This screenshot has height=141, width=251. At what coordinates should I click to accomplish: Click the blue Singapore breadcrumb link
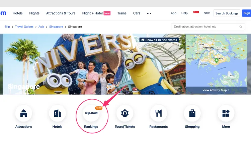pos(56,27)
